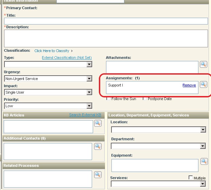Remove the Support I assignment
The image size is (211, 190).
(x=189, y=85)
